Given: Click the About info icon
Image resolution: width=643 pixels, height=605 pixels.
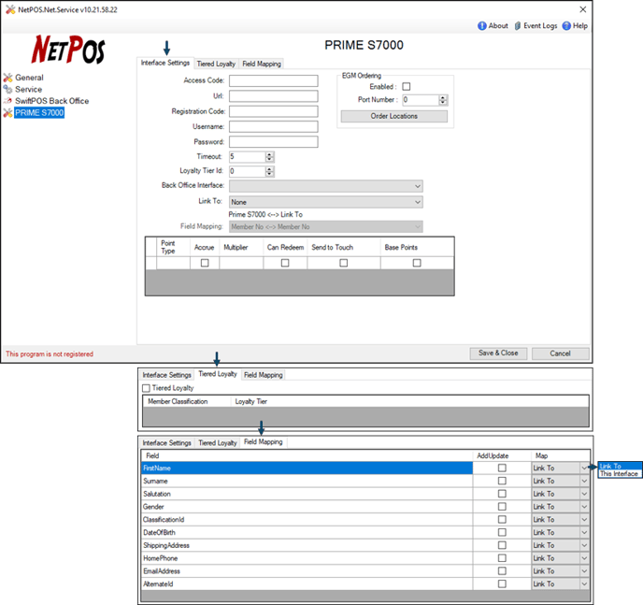Looking at the screenshot, I should tap(482, 26).
